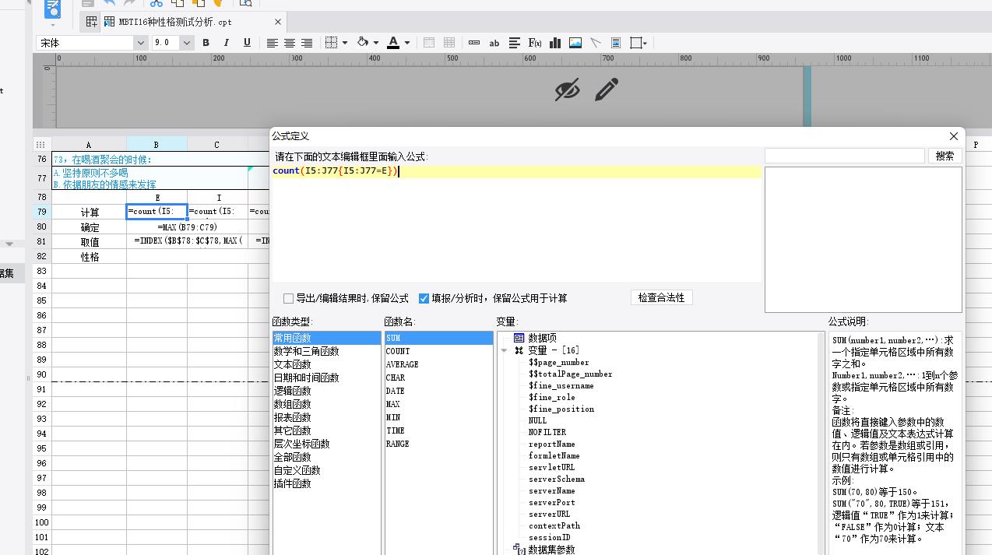Select the NOFILTER variable
This screenshot has height=555, width=992.
547,432
